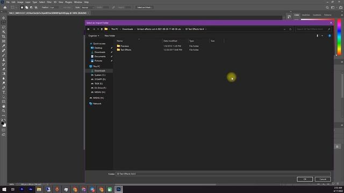Set the foreground color swatch
The height and width of the screenshot is (193, 344).
click(x=2, y=123)
